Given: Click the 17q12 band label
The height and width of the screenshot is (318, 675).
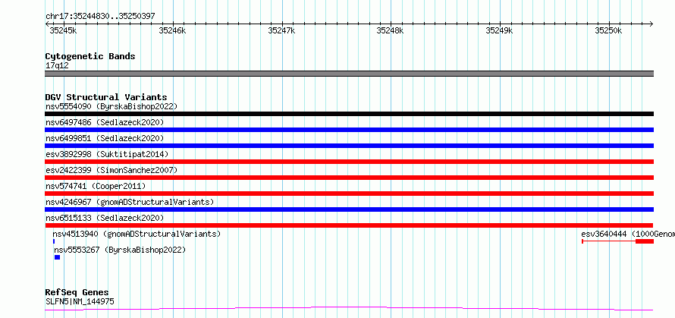Looking at the screenshot, I should (x=57, y=66).
